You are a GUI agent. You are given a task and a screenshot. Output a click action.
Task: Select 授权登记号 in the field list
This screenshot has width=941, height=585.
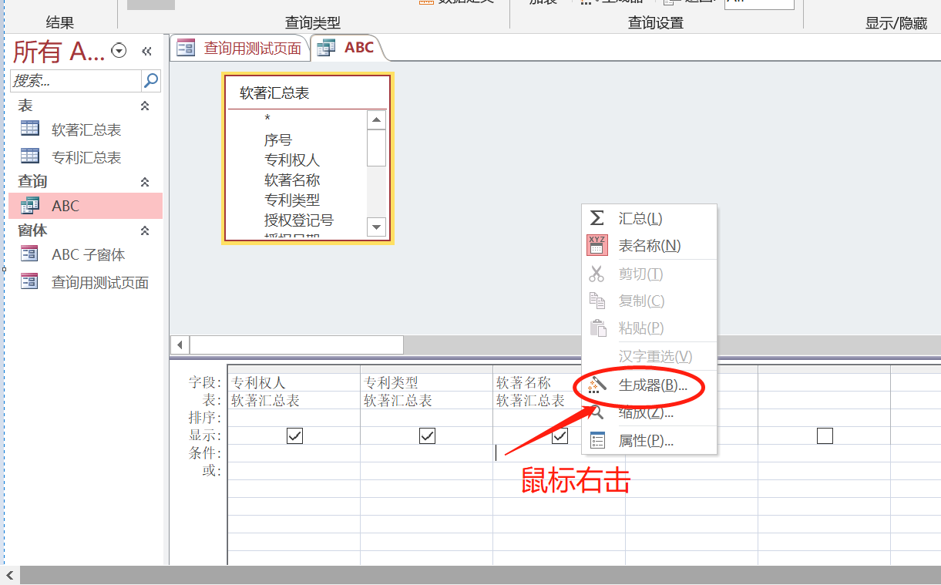[299, 220]
